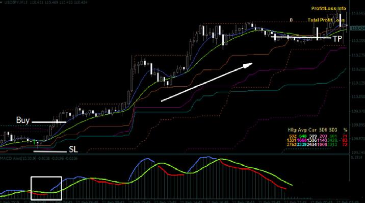365x203 pixels.
Task: Click the value 2404 in the stats table
Action: [312, 144]
